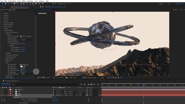Expand the Shadows section
The image size is (185, 104).
click(5, 53)
